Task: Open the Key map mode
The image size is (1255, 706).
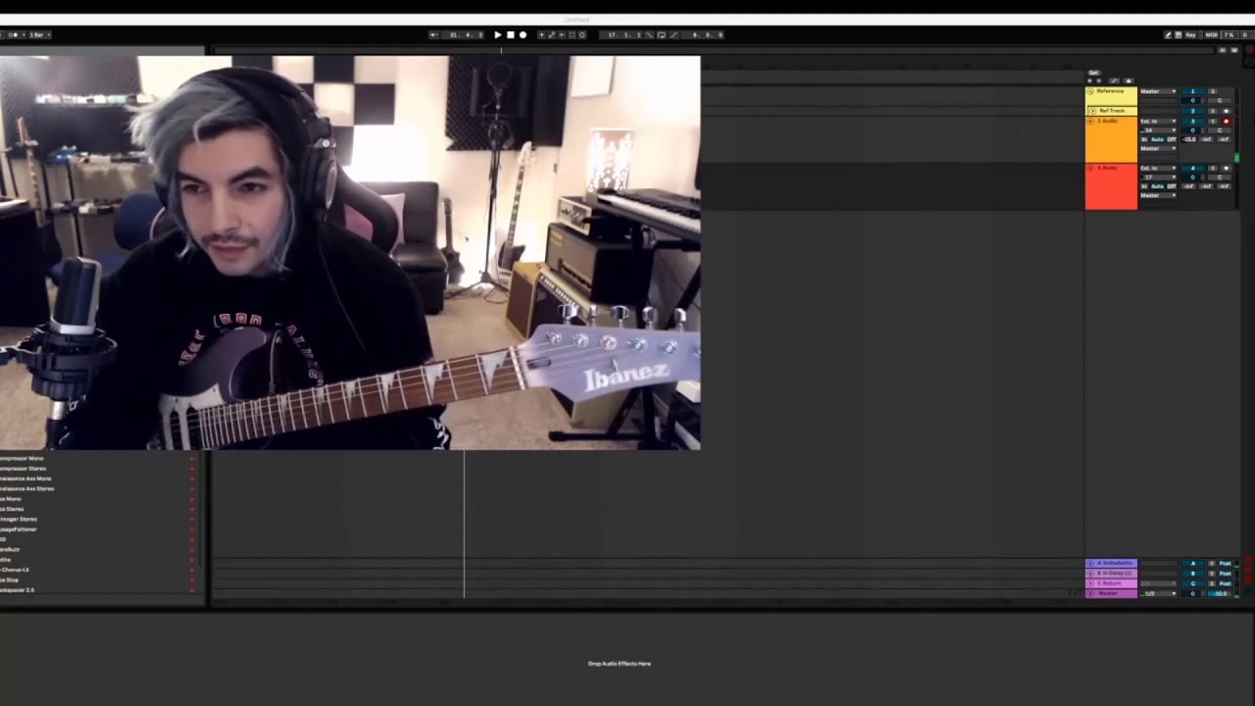Action: (1190, 34)
